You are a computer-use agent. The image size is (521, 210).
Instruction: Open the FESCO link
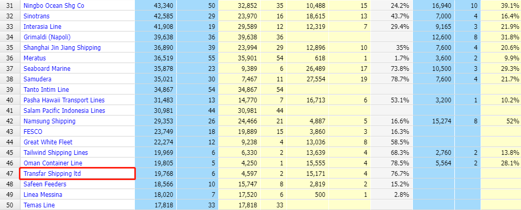33,132
